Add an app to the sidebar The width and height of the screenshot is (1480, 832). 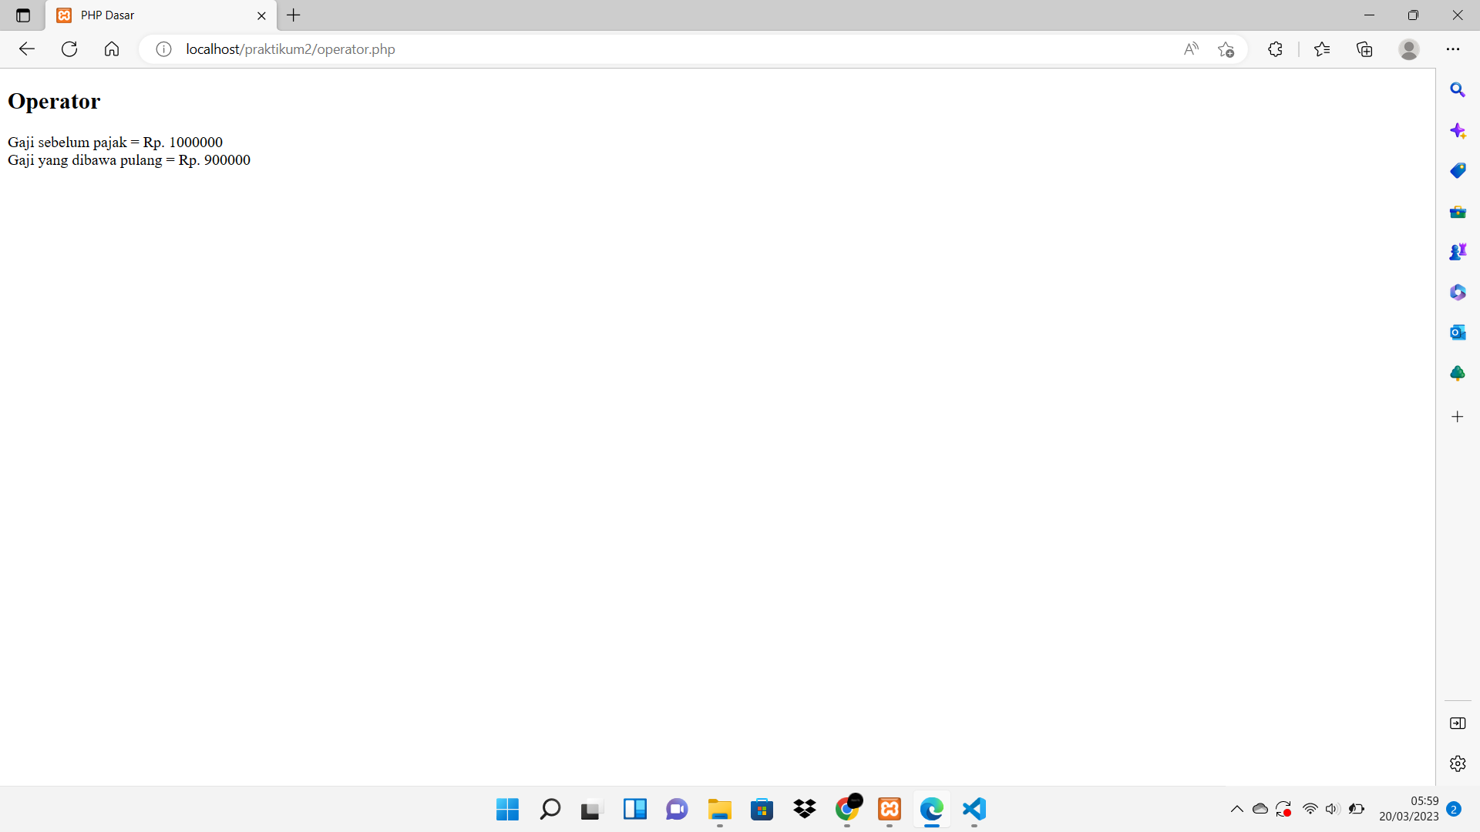(x=1457, y=417)
